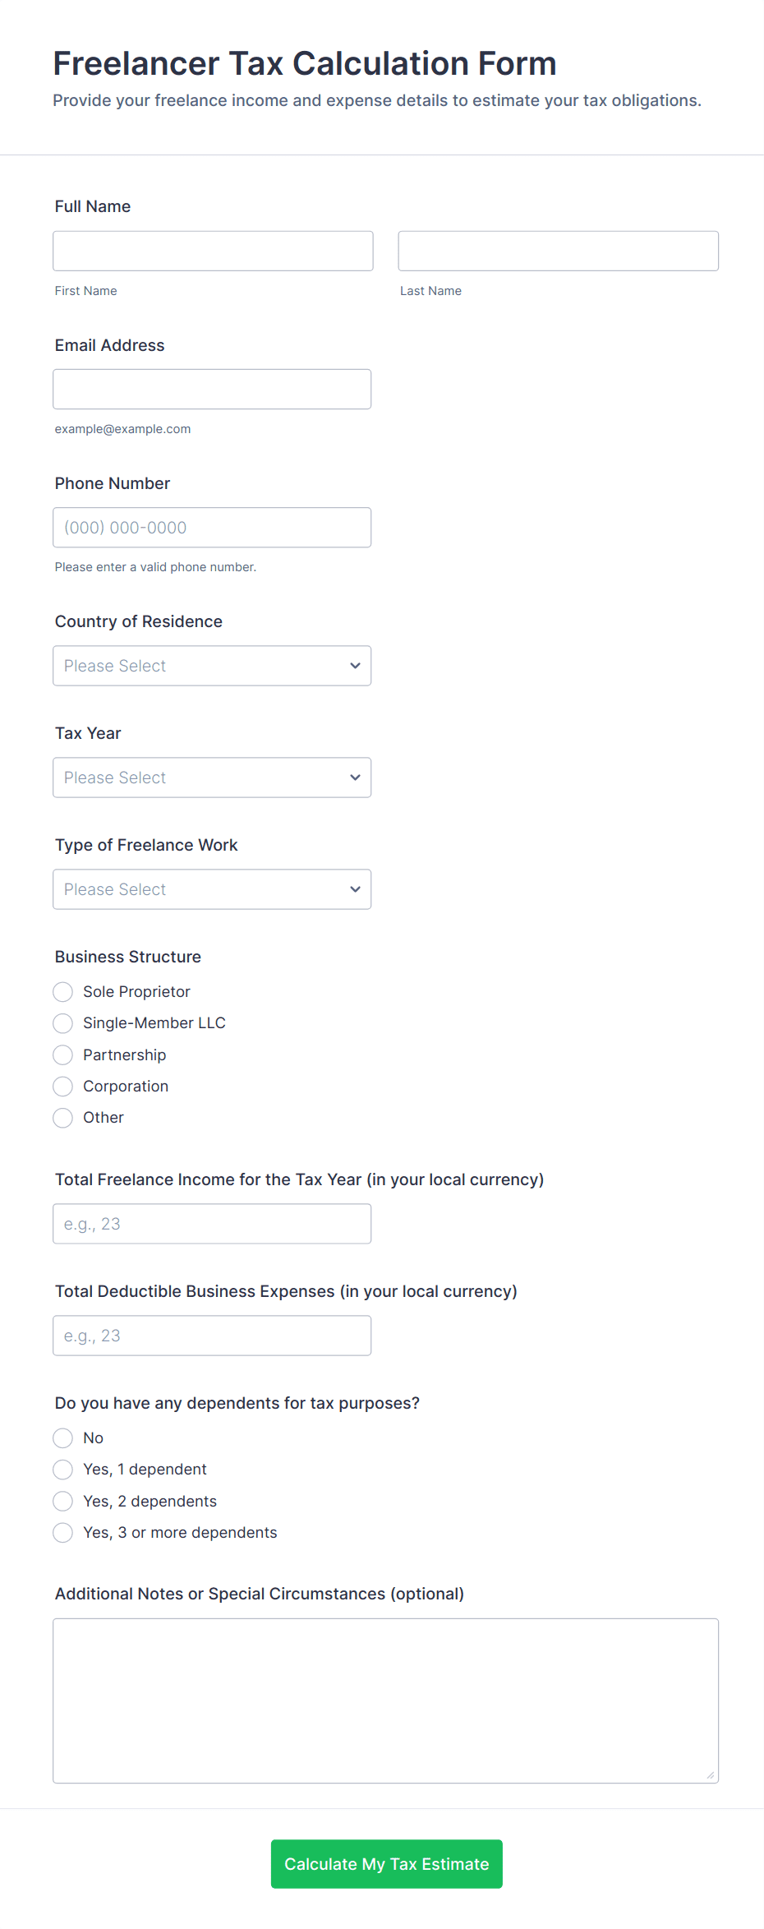Select Other business structure option
Viewport: 764px width, 1929px height.
pos(63,1118)
